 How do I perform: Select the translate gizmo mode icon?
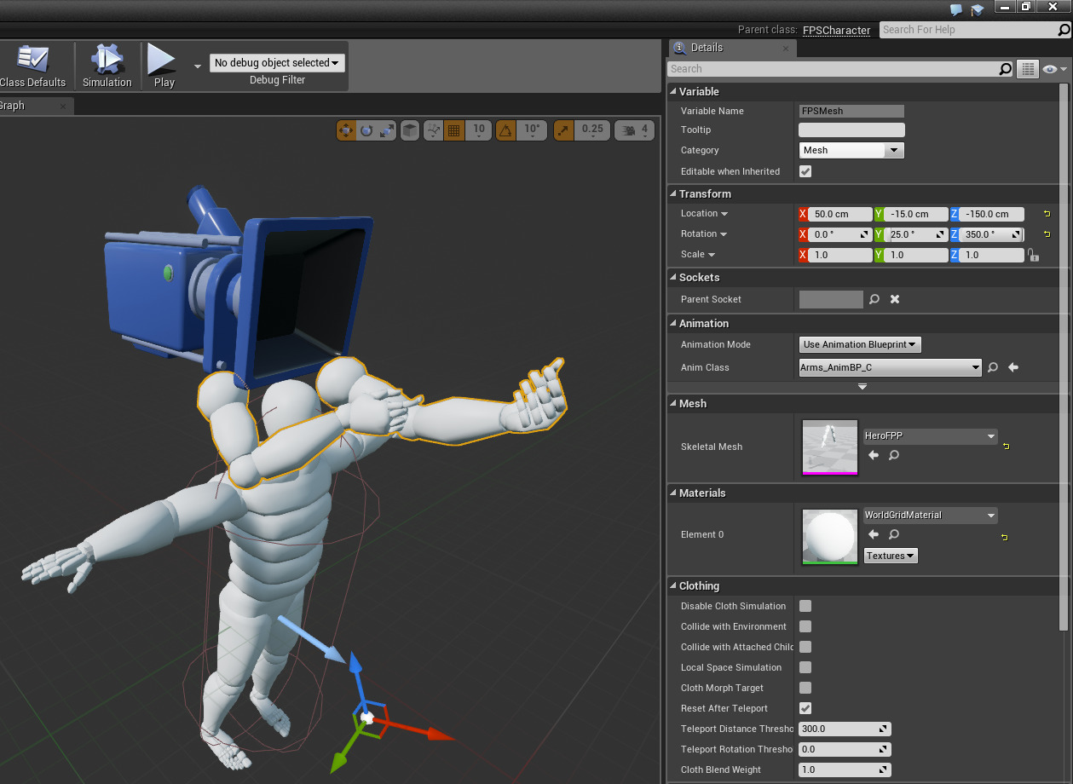click(x=346, y=130)
